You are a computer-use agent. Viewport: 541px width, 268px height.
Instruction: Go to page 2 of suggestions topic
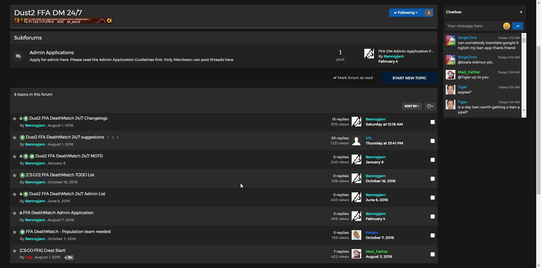(x=113, y=138)
